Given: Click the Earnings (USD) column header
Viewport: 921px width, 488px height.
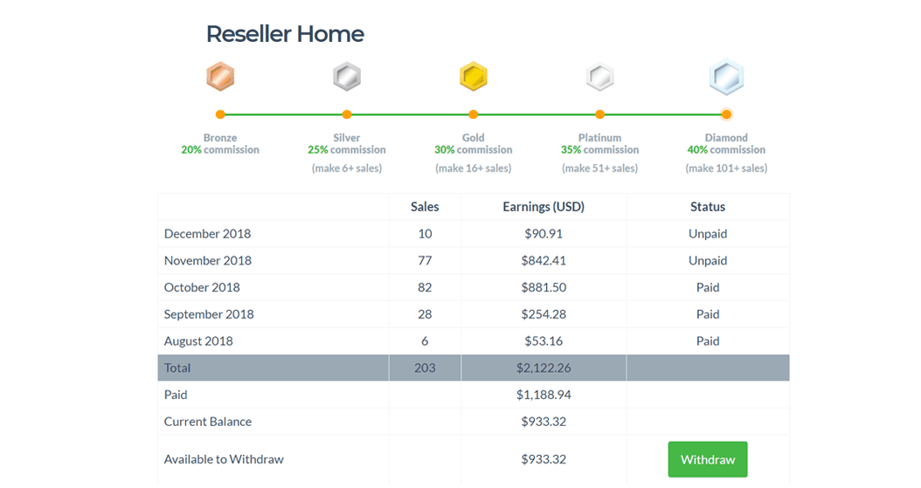Looking at the screenshot, I should pos(544,206).
